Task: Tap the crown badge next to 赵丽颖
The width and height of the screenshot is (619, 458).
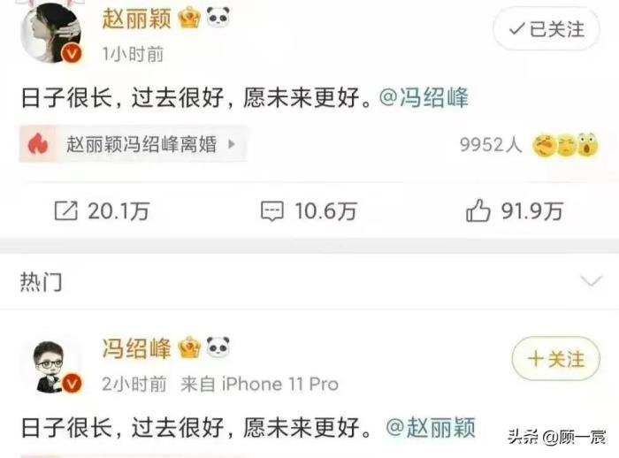Action: pos(189,18)
